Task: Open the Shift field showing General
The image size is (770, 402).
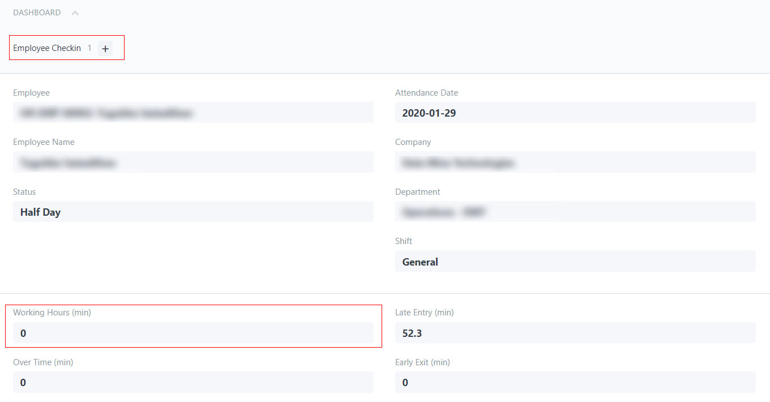Action: pos(575,261)
